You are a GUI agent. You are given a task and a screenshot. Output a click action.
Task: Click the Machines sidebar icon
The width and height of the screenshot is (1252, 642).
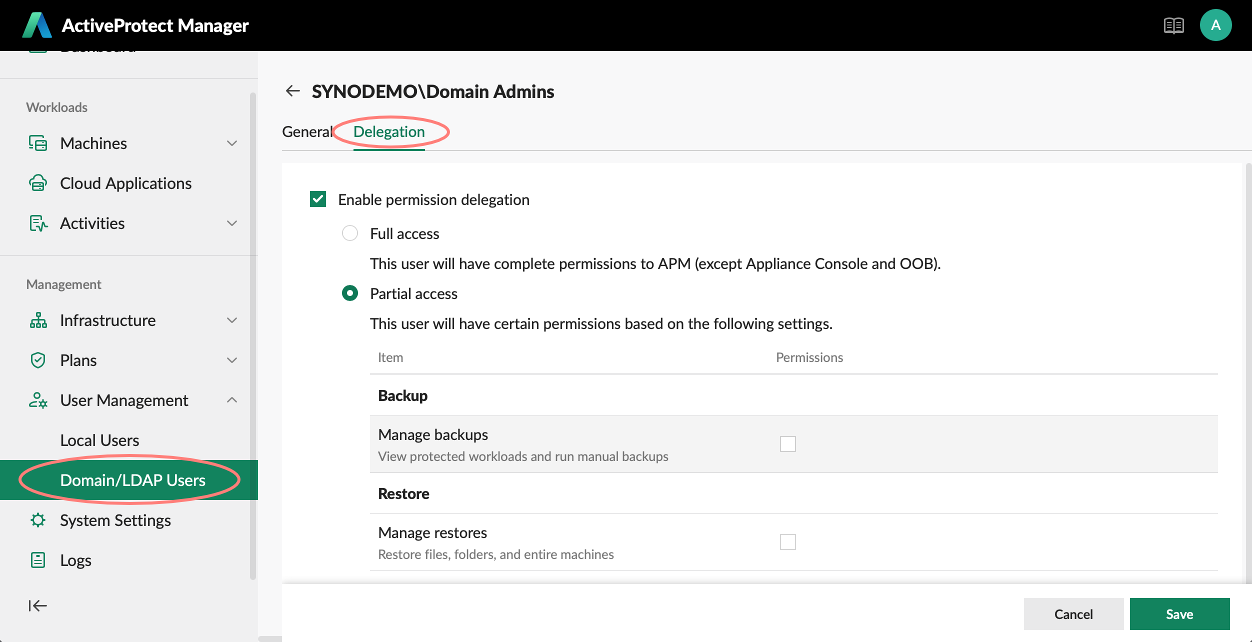38,143
